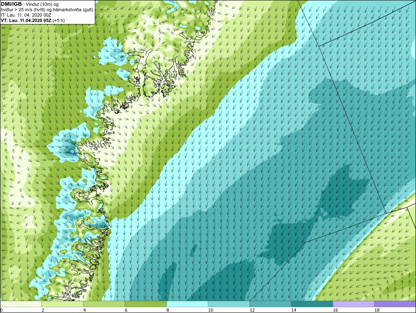The image size is (416, 313).
Task: Click the 6–8 m/s olive green swatch
Action: (x=146, y=304)
